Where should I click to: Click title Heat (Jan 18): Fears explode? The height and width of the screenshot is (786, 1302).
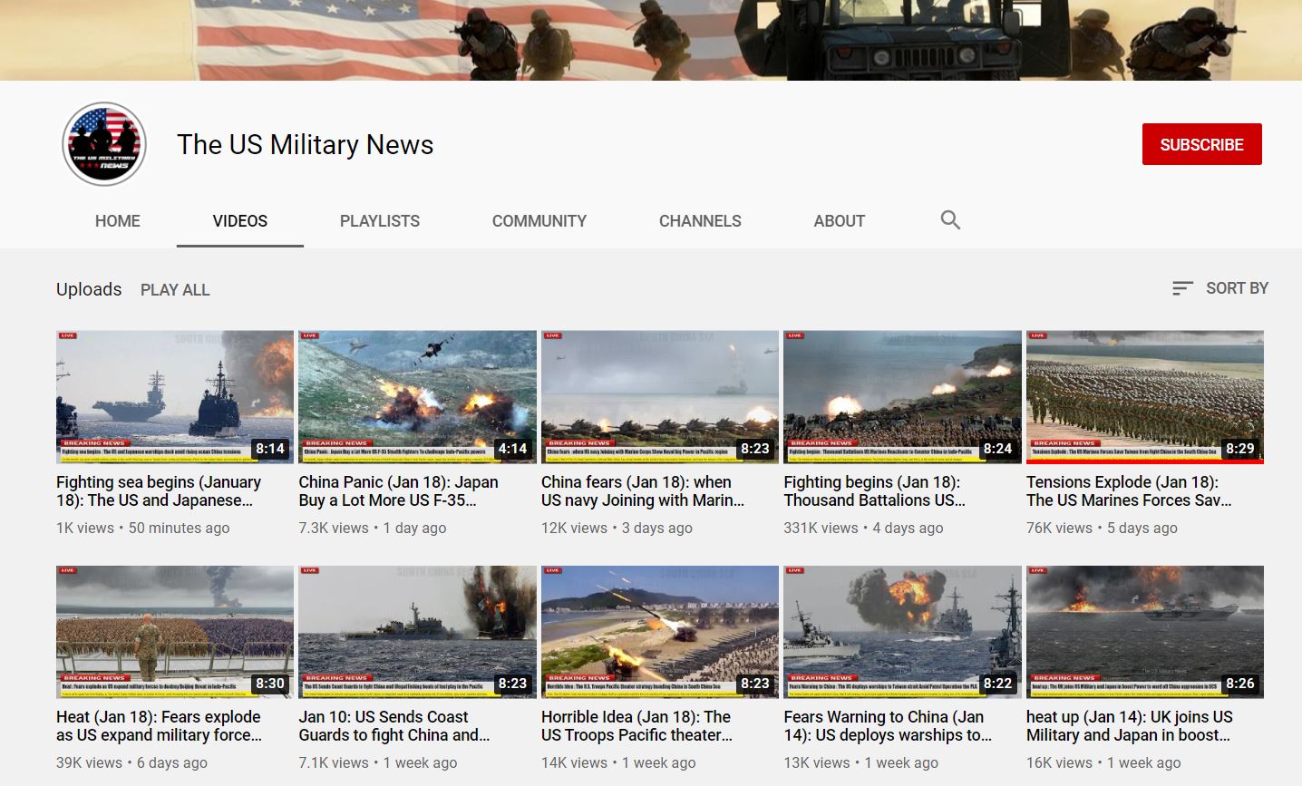point(159,726)
